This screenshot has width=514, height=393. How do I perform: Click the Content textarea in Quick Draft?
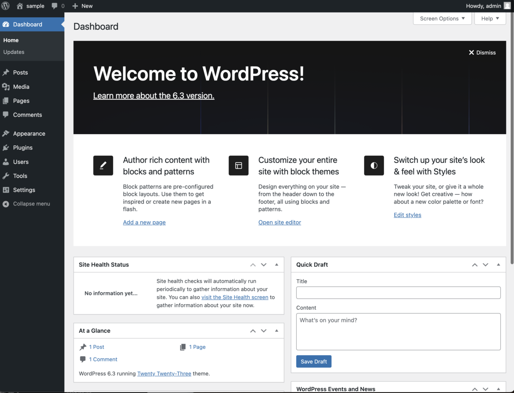[x=398, y=332]
